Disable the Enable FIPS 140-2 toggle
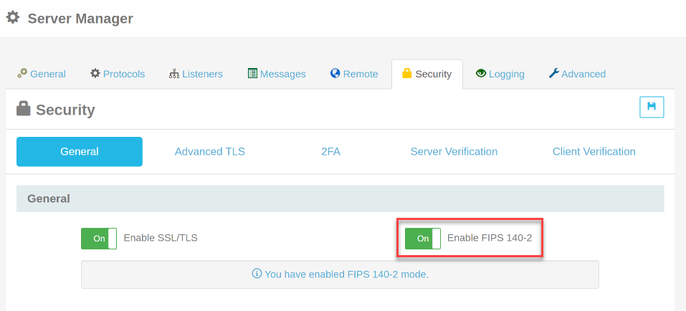Viewport: 686px width, 311px height. 423,239
